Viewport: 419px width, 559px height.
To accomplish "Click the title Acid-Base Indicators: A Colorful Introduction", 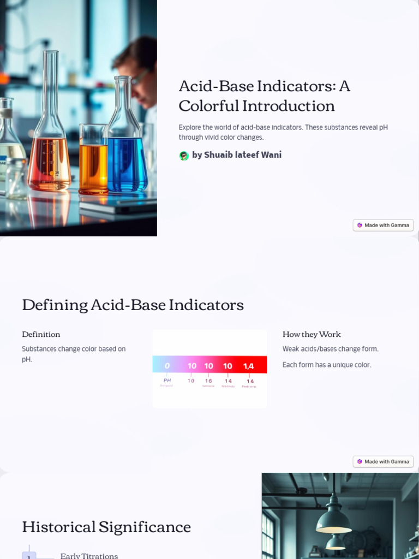I will point(265,96).
